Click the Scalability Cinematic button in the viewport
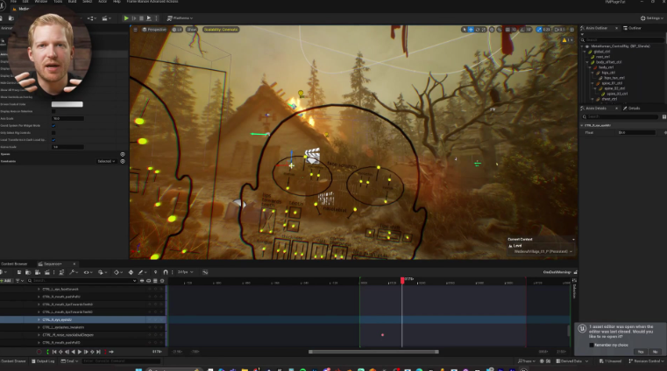The height and width of the screenshot is (371, 667). [x=221, y=30]
